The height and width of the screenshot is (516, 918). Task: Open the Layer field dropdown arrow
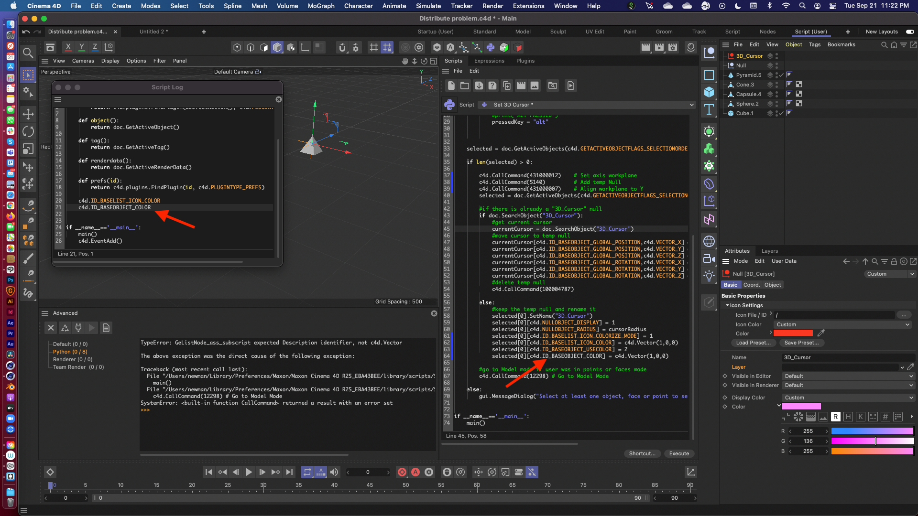coord(902,367)
